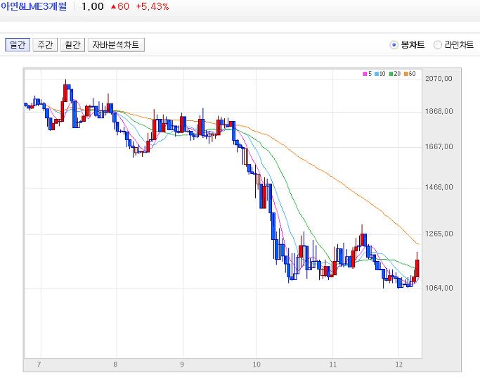Select the 봉차트 candlestick radio button
This screenshot has height=380, width=480.
tap(394, 45)
